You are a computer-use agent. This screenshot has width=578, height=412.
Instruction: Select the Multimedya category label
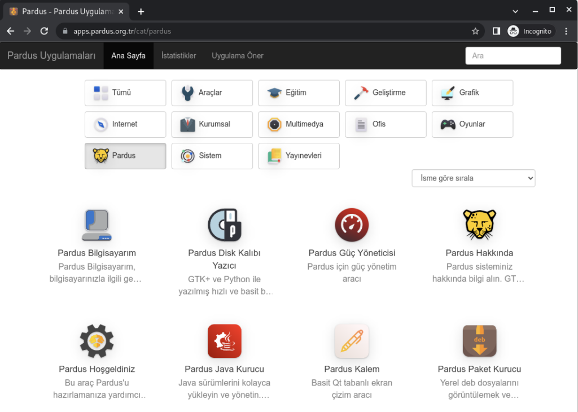[x=304, y=124]
